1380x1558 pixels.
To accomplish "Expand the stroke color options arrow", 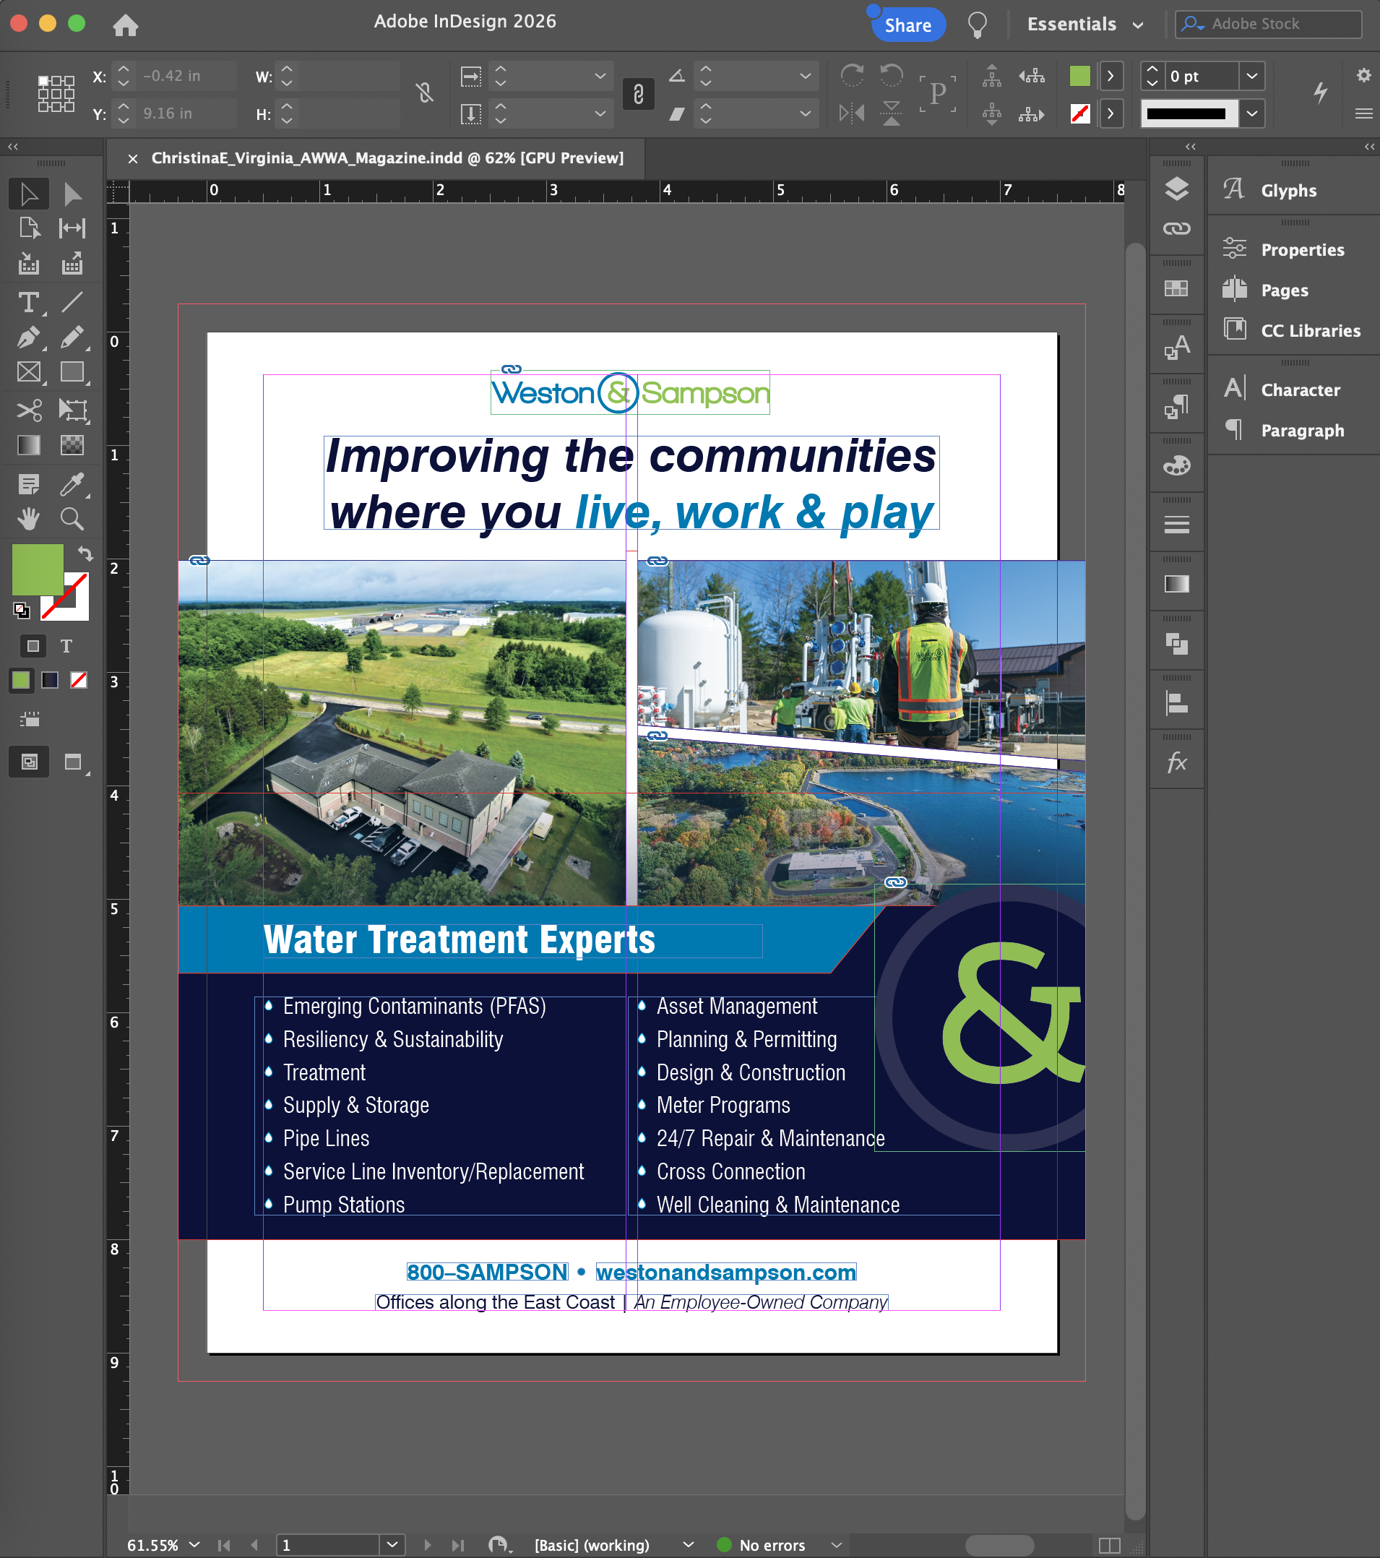I will coord(1111,113).
